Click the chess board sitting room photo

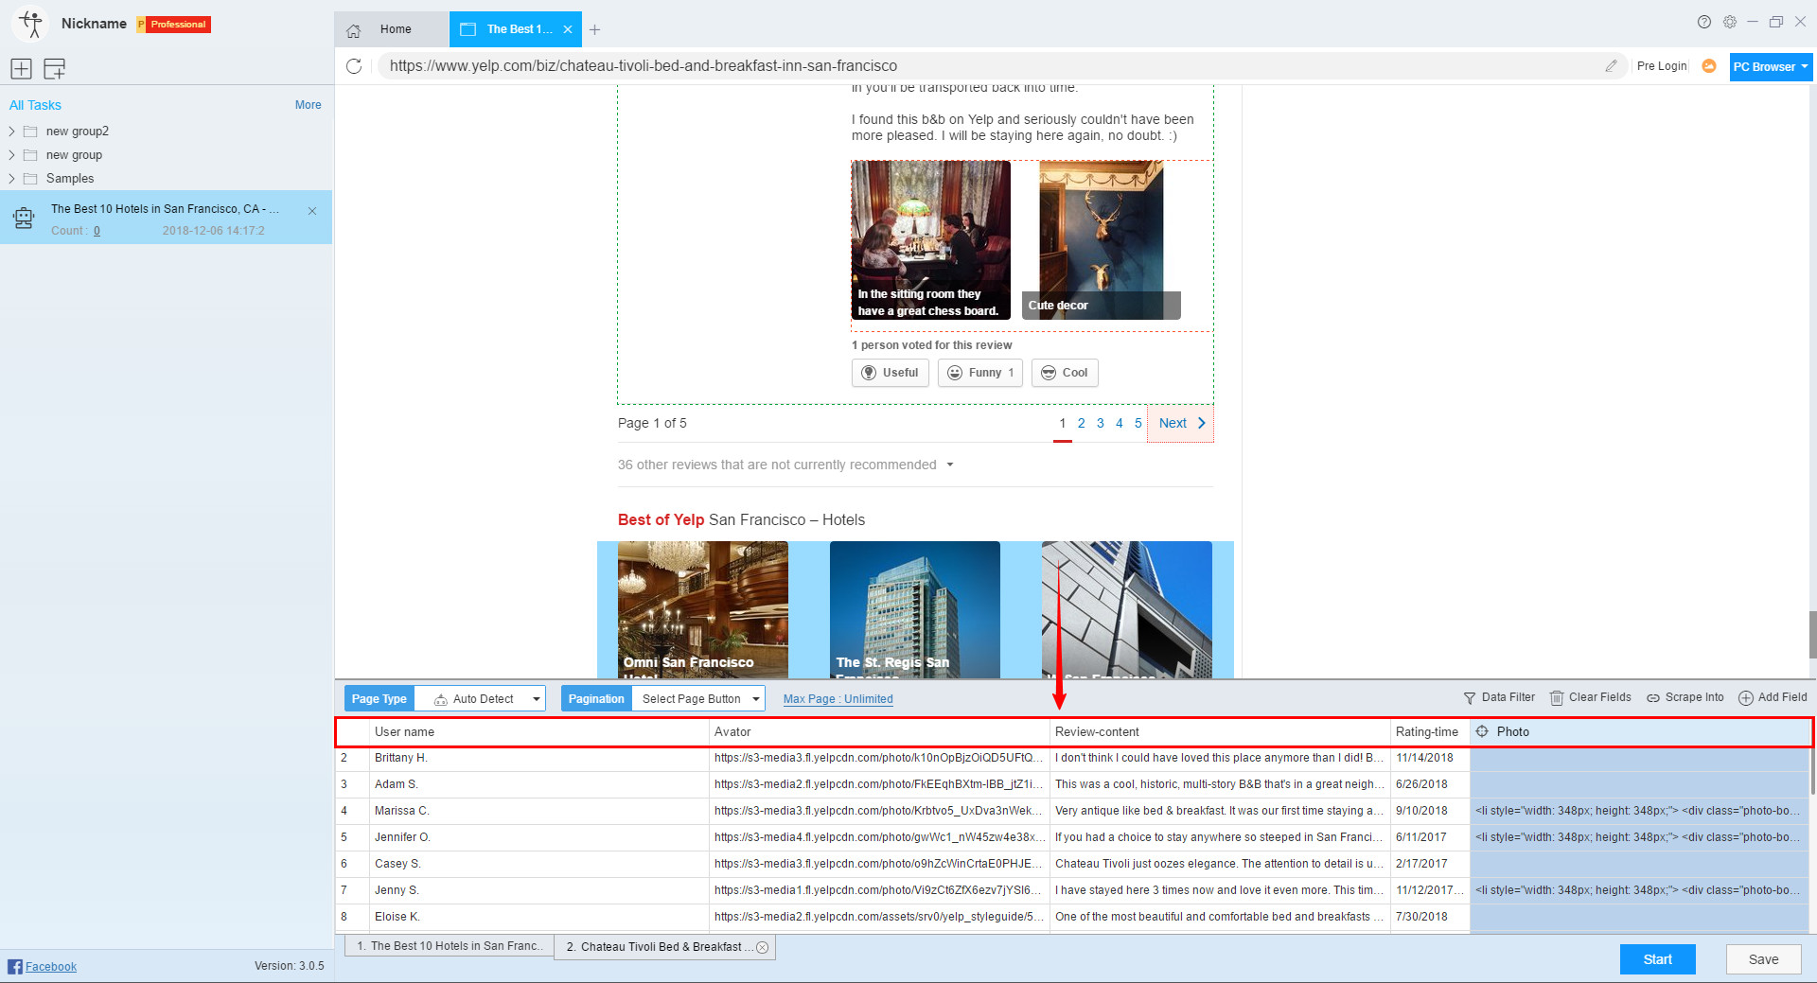coord(930,240)
